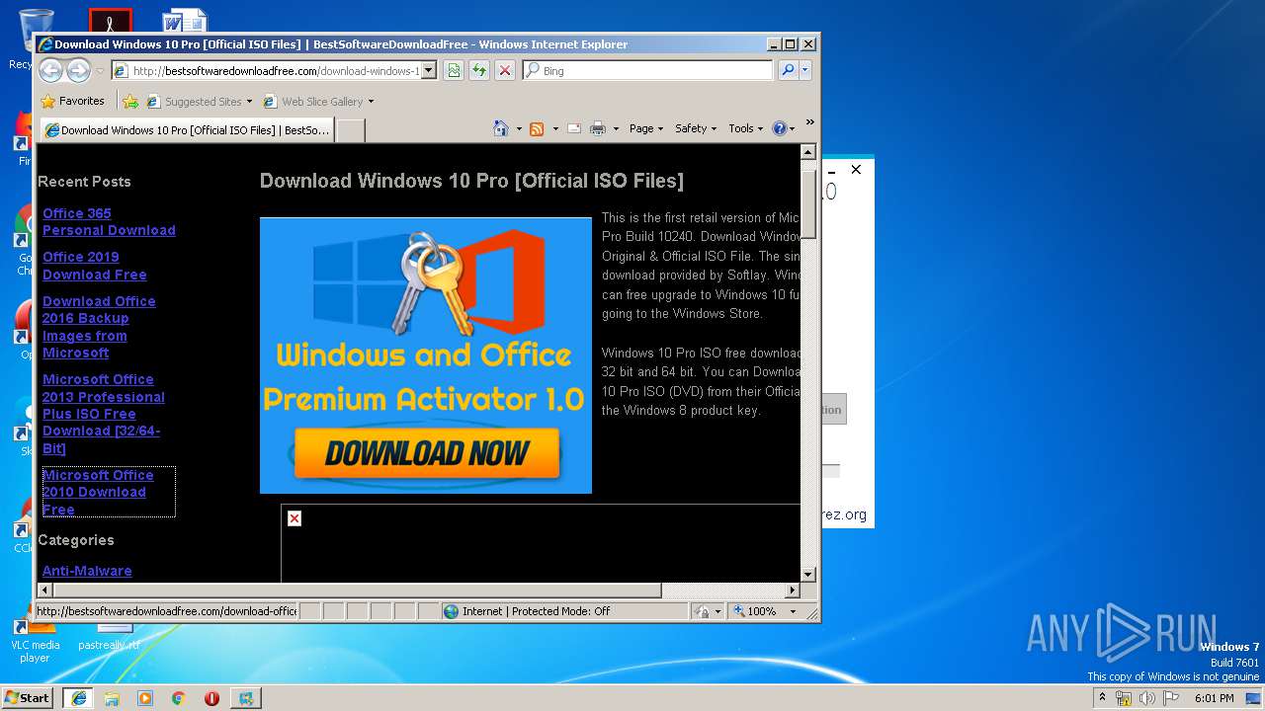1265x711 pixels.
Task: Open the status bar security lock dropdown
Action: 707,611
